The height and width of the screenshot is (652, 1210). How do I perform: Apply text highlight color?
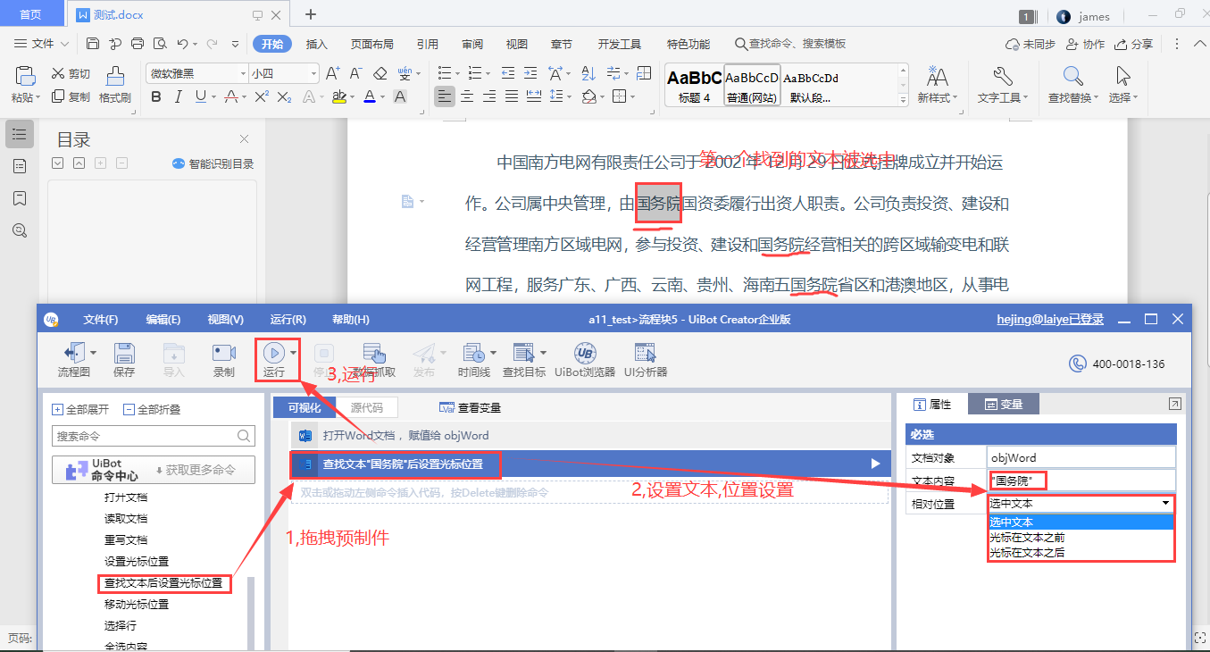click(338, 96)
